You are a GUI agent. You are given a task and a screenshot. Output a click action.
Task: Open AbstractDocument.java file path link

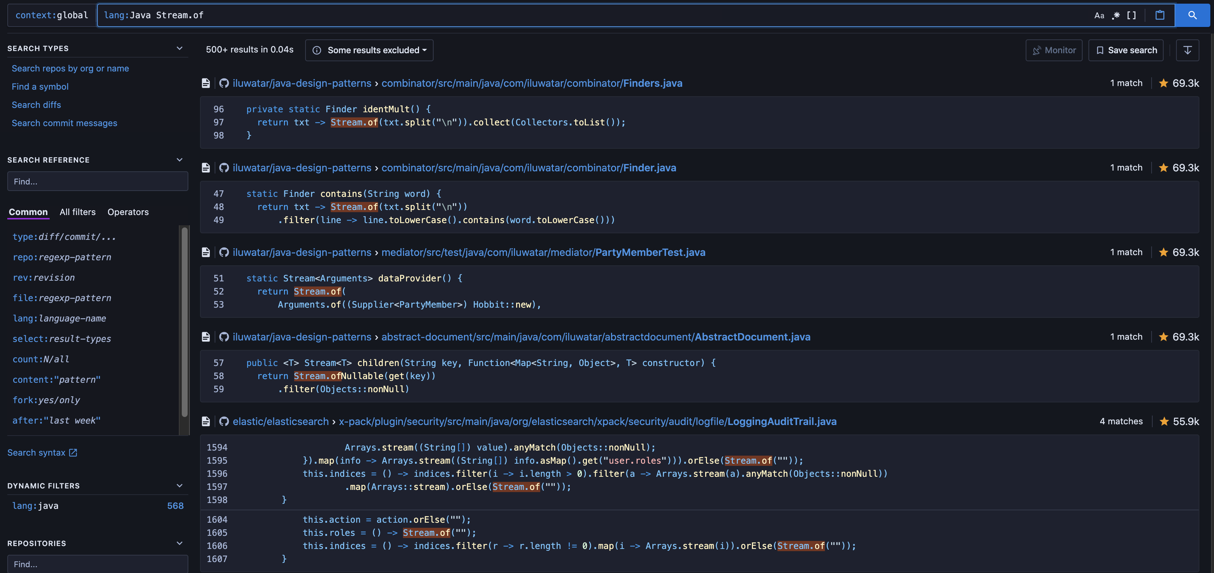pyautogui.click(x=596, y=337)
